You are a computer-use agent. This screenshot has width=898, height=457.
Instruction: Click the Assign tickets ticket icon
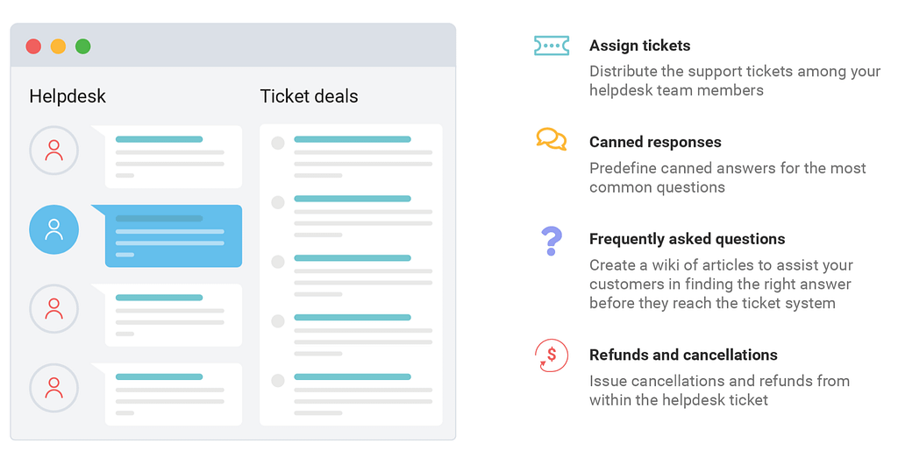pyautogui.click(x=552, y=46)
